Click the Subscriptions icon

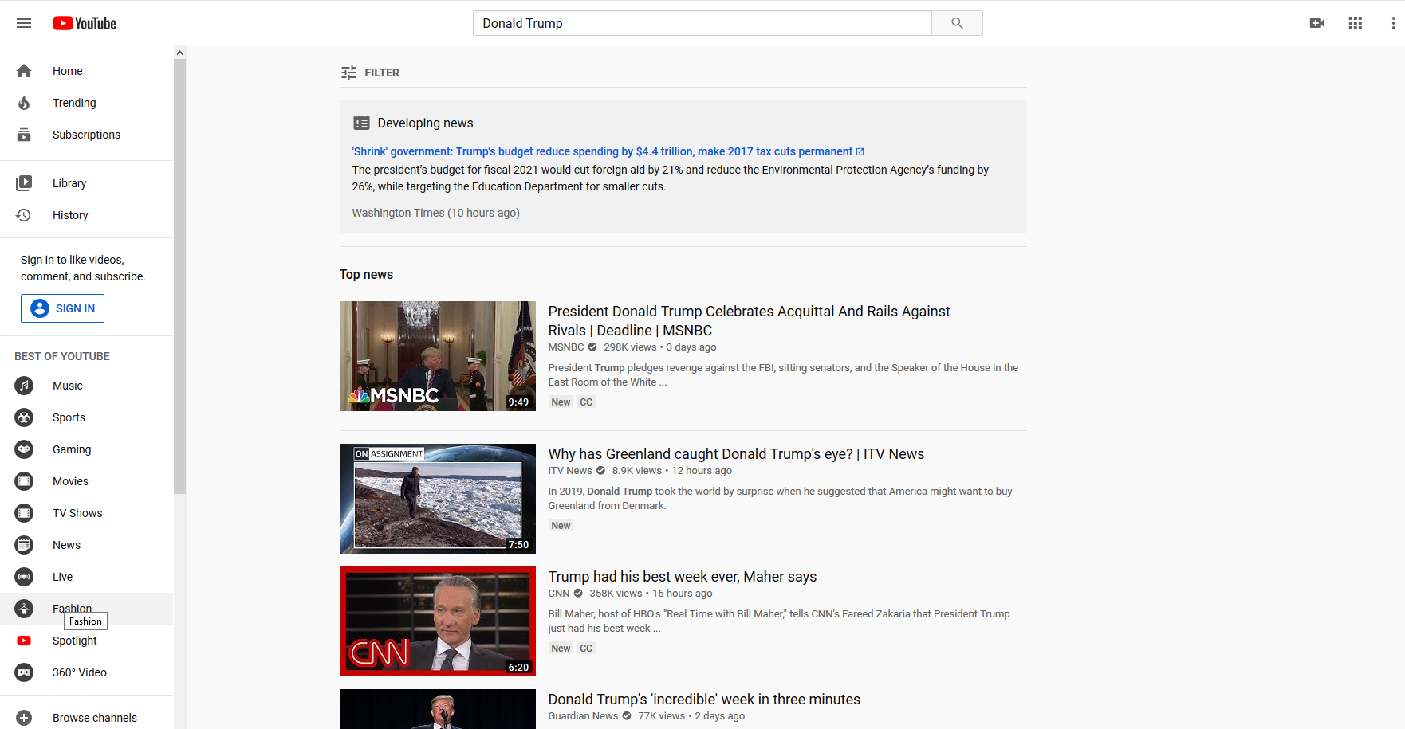24,135
